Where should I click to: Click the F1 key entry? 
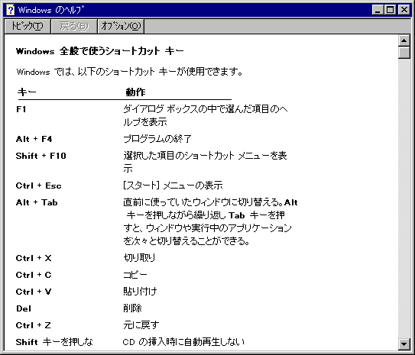coord(21,109)
